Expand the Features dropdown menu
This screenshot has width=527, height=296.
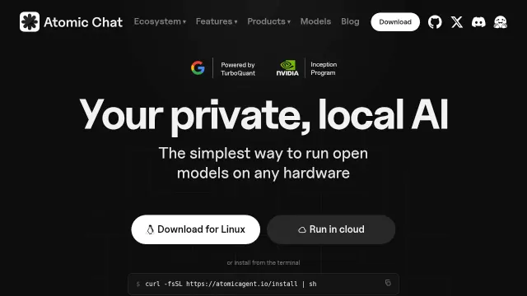[x=217, y=22]
